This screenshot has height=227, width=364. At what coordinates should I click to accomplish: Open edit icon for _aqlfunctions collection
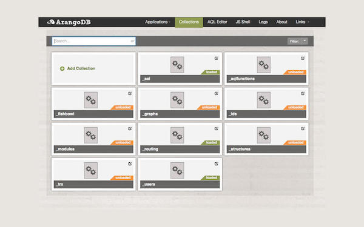click(303, 58)
